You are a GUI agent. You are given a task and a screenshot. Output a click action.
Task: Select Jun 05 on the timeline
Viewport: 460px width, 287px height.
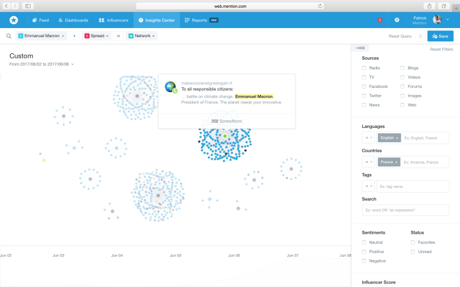[175, 255]
